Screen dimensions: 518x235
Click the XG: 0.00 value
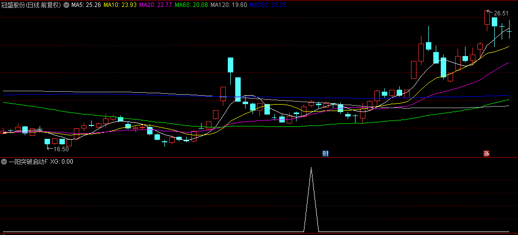click(x=62, y=162)
